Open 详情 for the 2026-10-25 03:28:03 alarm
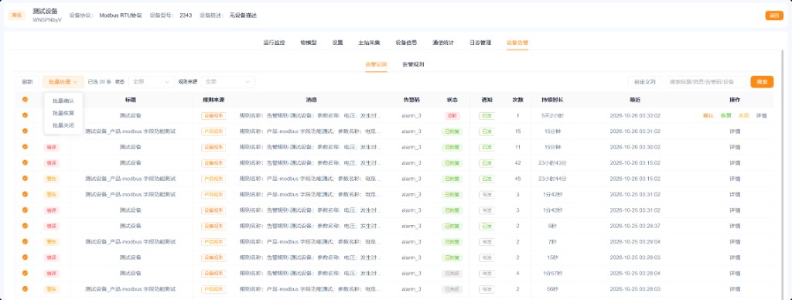 coord(735,289)
